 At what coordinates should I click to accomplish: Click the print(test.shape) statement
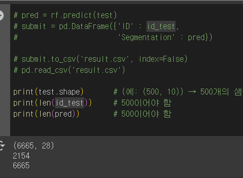(49, 92)
